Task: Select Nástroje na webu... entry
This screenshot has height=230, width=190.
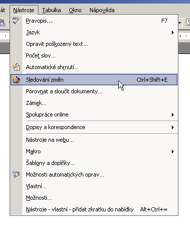Action: tap(94, 140)
